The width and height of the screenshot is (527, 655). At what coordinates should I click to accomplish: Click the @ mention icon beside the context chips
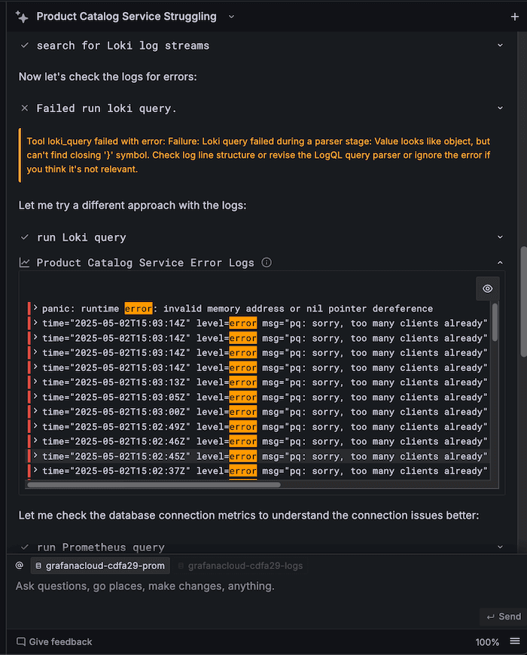point(19,565)
